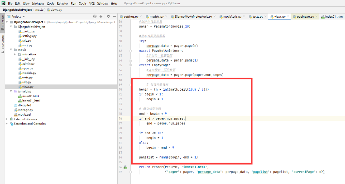This screenshot has height=184, width=345.
Task: Collapse the inner DjangoMovieProject folder
Action: pos(11,27)
